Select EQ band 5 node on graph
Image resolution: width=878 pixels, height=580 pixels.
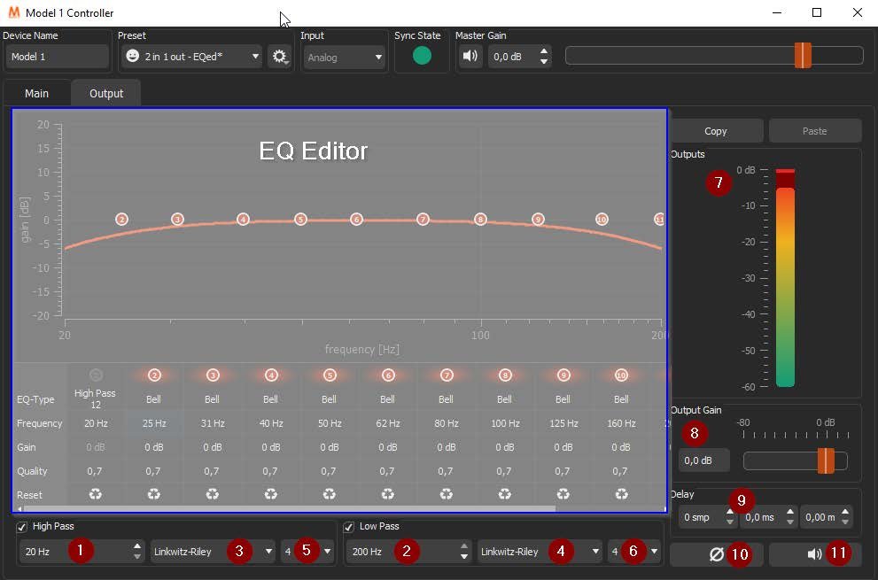(300, 219)
